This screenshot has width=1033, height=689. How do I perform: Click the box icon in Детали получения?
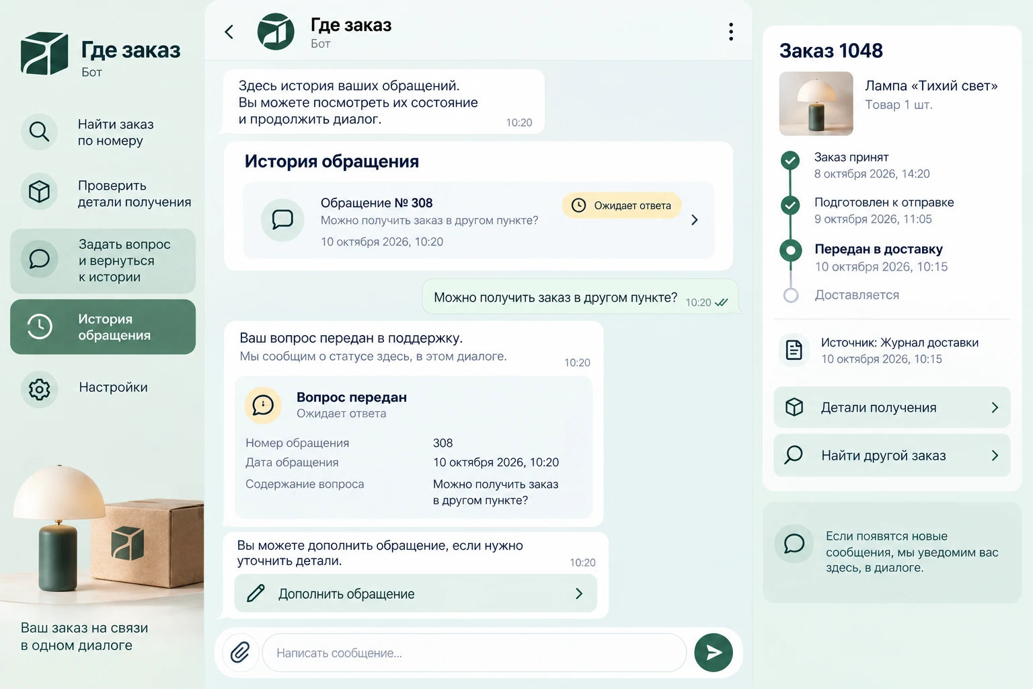tap(794, 407)
